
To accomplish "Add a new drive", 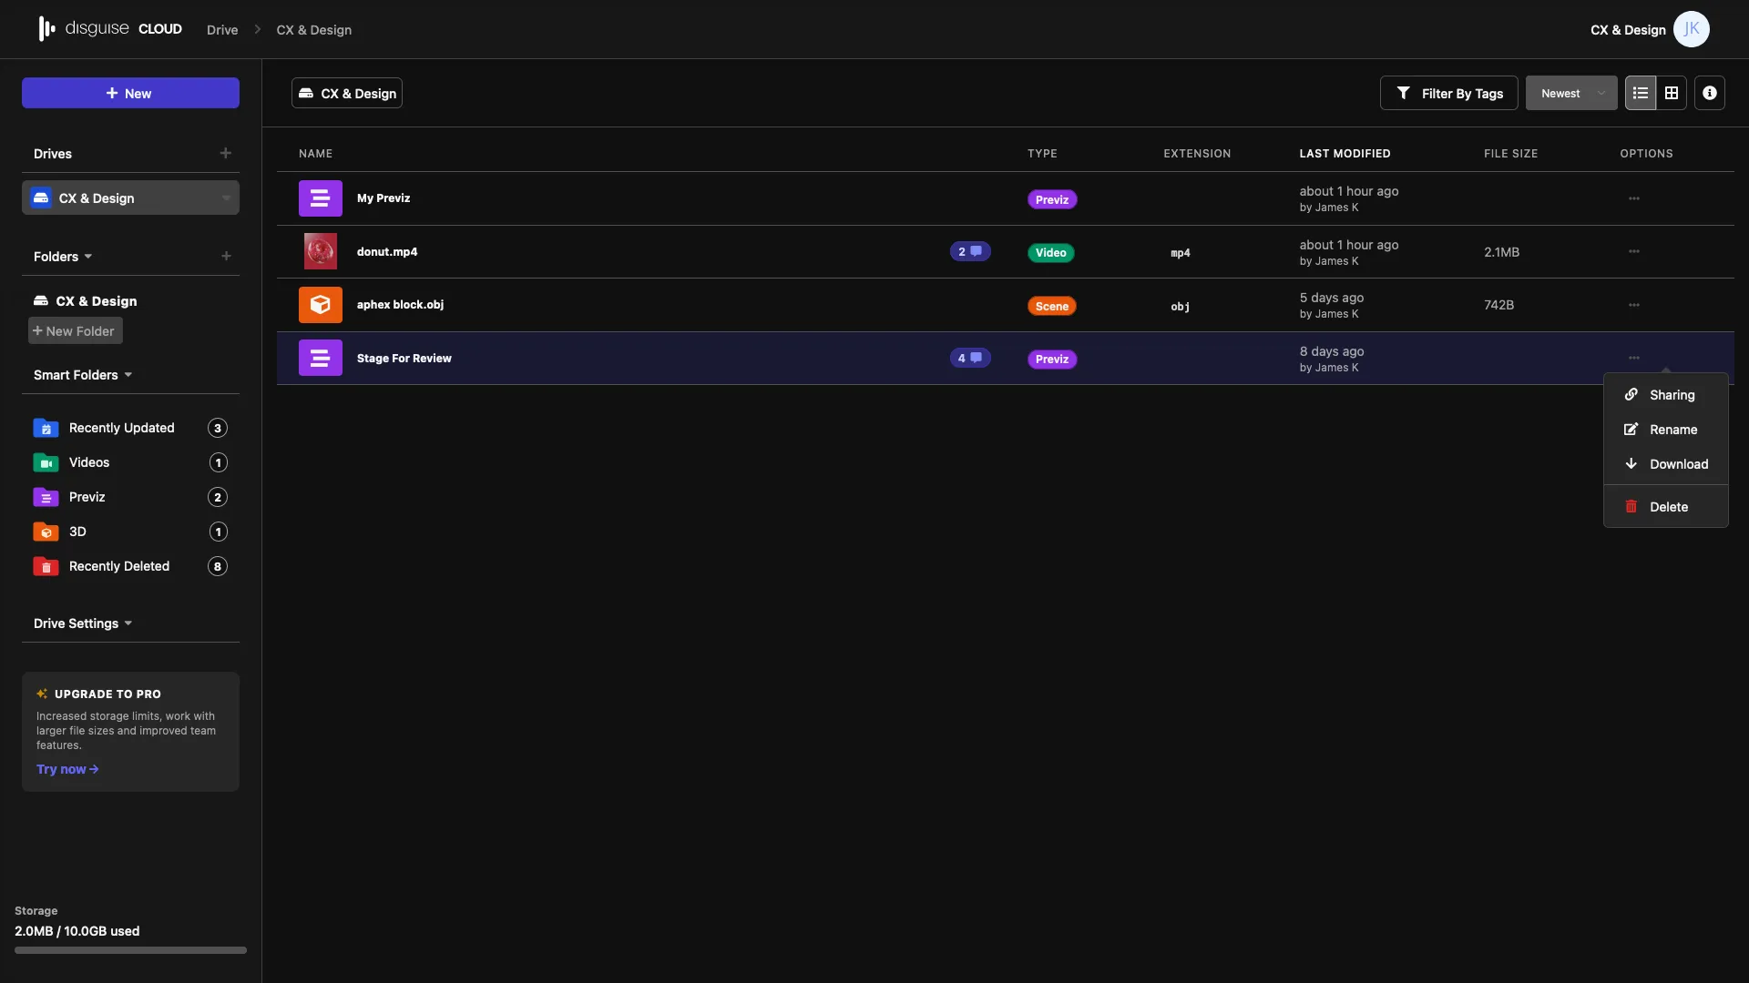I will pos(225,153).
